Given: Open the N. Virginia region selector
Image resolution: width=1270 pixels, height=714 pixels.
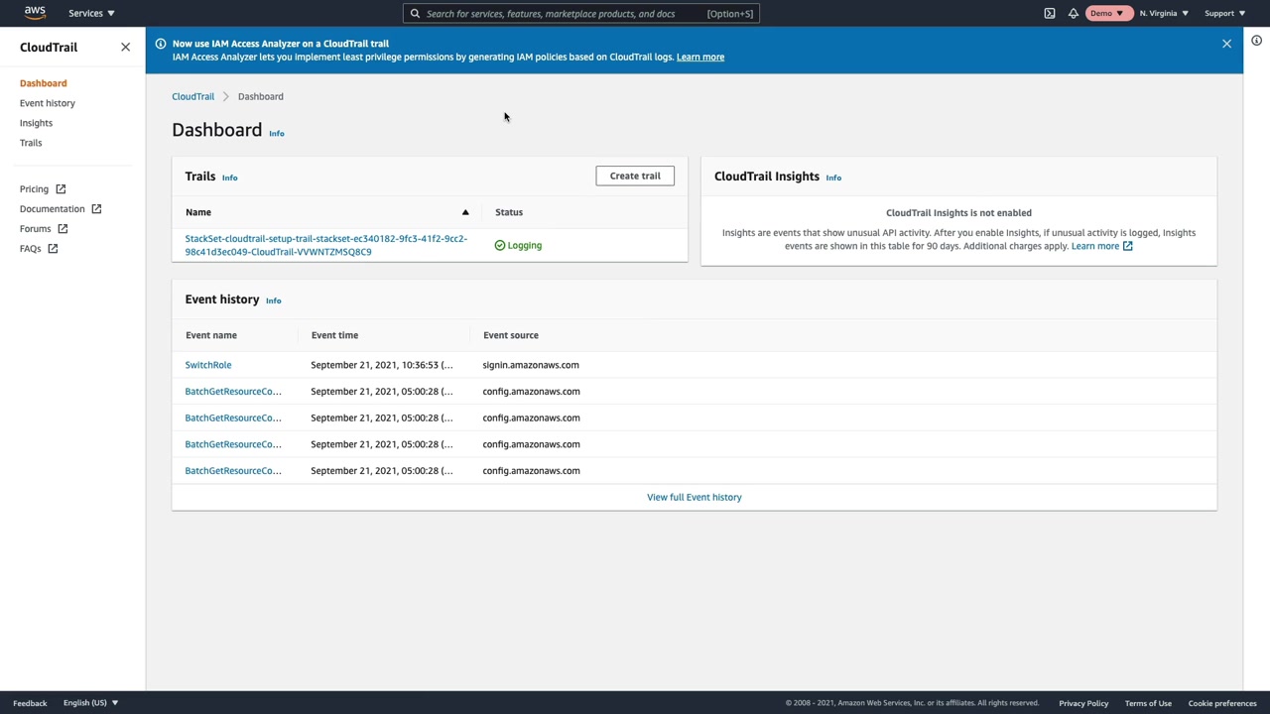Looking at the screenshot, I should coord(1164,14).
